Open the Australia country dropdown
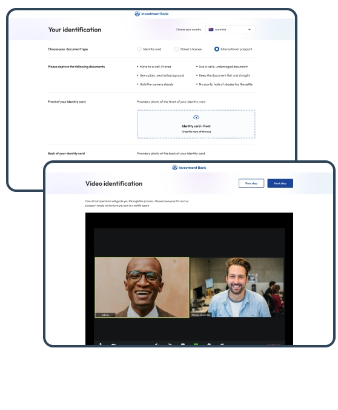 click(230, 30)
